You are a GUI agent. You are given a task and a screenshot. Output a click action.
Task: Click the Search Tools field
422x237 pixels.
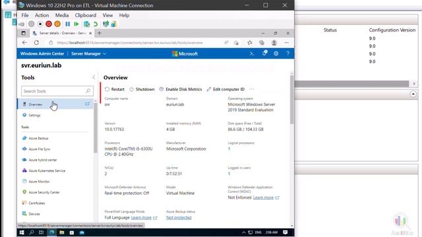[57, 91]
